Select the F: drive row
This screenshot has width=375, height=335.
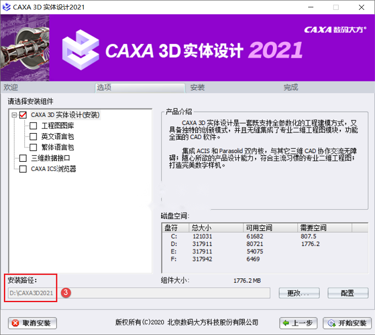(x=265, y=259)
